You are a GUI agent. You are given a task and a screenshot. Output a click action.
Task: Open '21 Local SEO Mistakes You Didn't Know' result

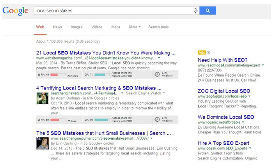[x=106, y=53]
